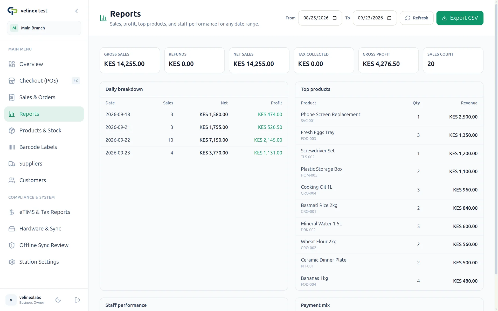This screenshot has height=311, width=498.
Task: Toggle dark mode with the moon icon
Action: coord(58,300)
